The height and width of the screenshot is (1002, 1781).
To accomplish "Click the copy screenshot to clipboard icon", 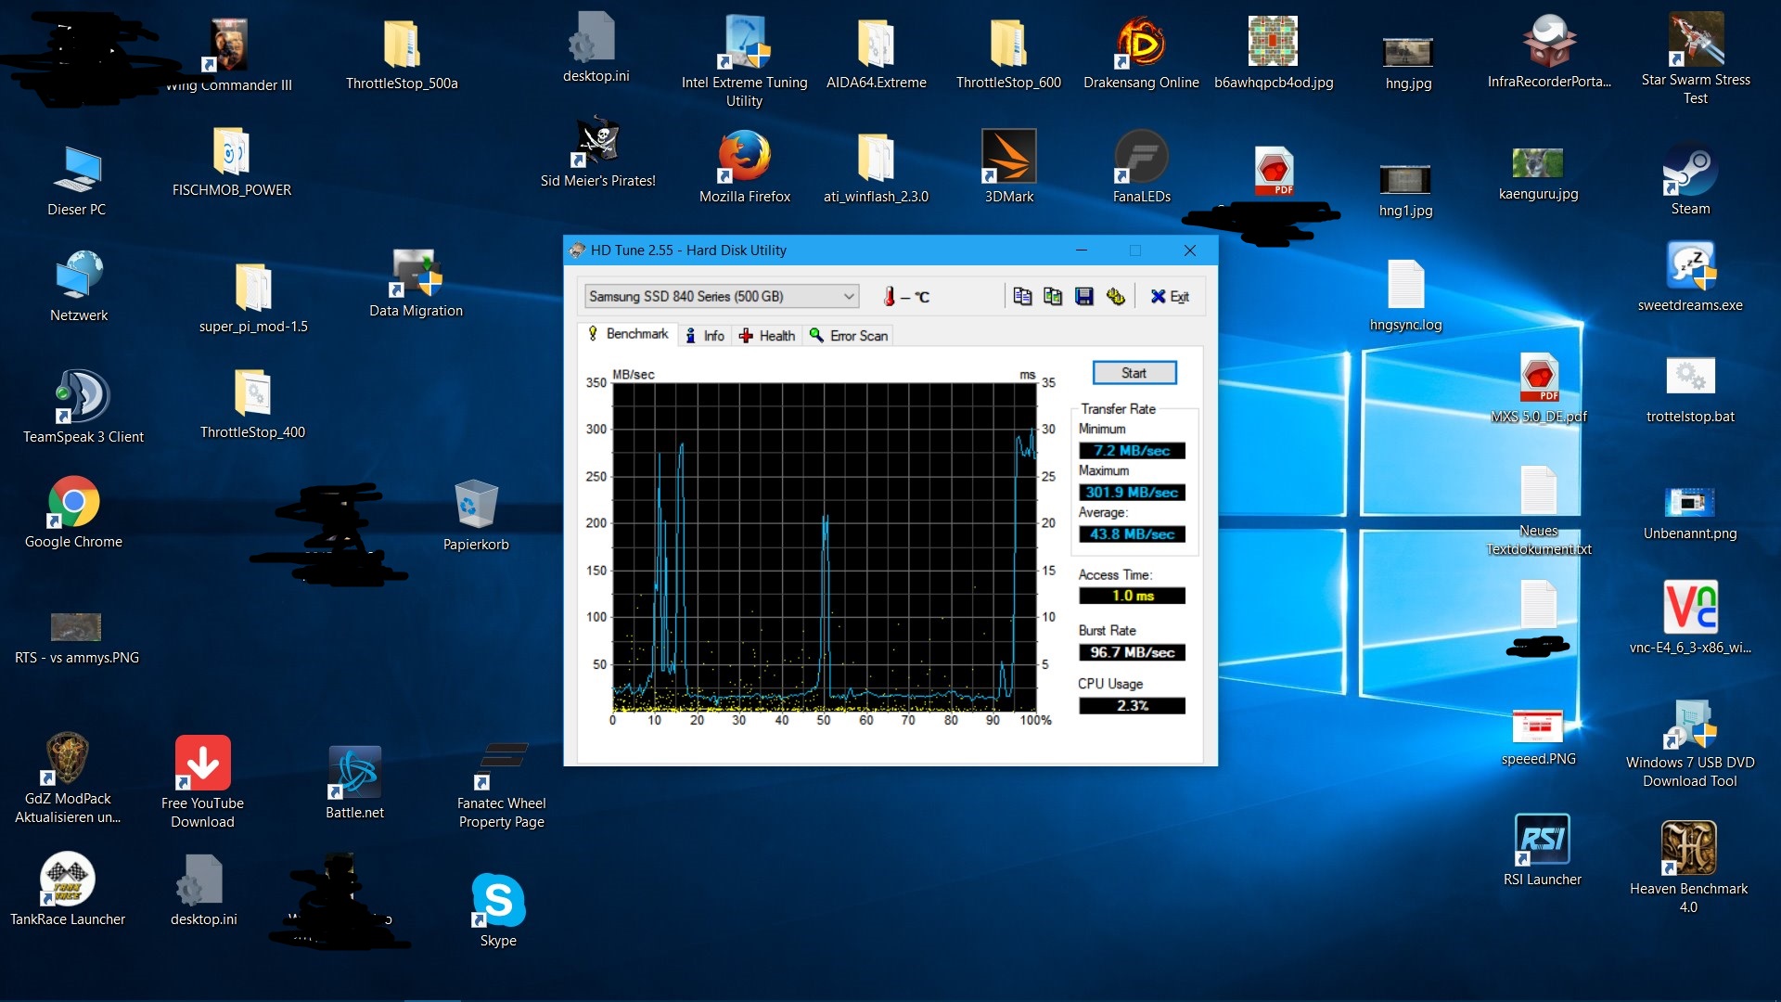I will pos(1053,296).
